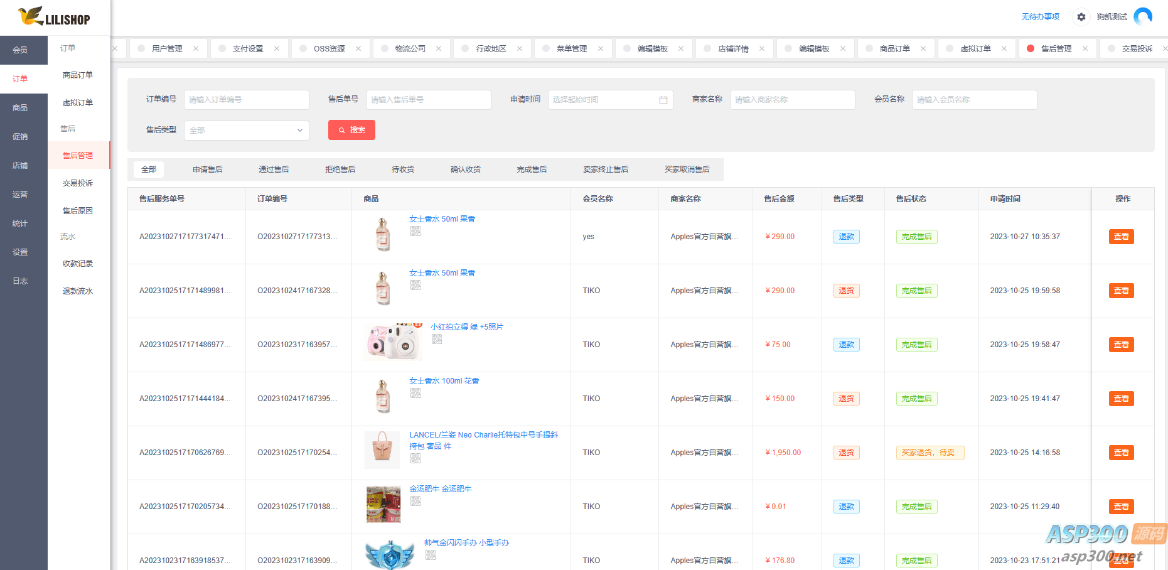Image resolution: width=1168 pixels, height=570 pixels.
Task: Close the 菜单管理 tab
Action: (x=601, y=48)
